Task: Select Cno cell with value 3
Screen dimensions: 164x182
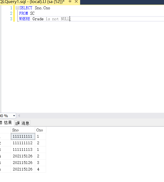Action: 40,163
